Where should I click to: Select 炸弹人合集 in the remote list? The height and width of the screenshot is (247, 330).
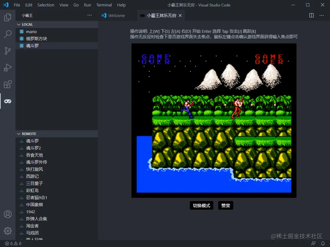click(x=57, y=219)
